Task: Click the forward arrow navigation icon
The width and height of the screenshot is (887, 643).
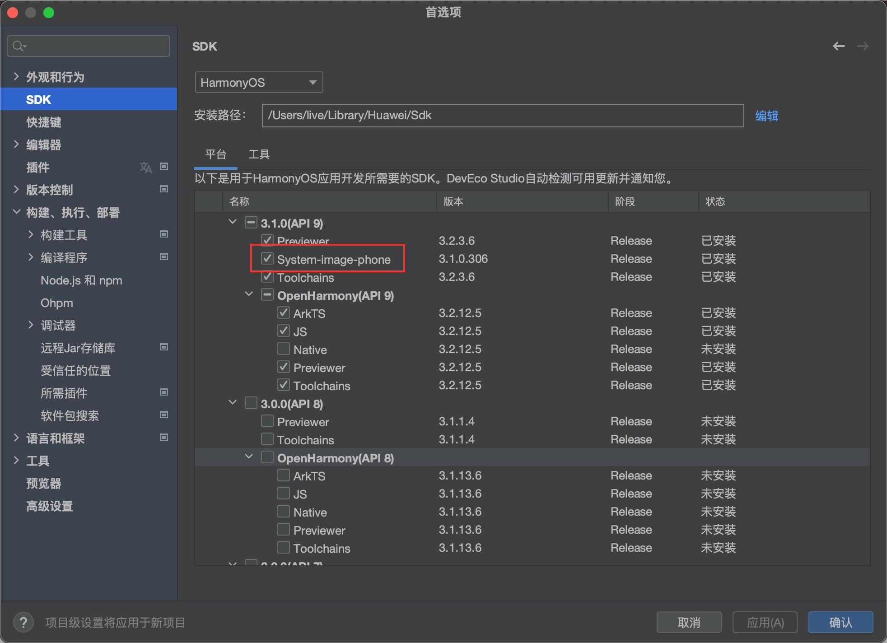Action: (x=863, y=46)
